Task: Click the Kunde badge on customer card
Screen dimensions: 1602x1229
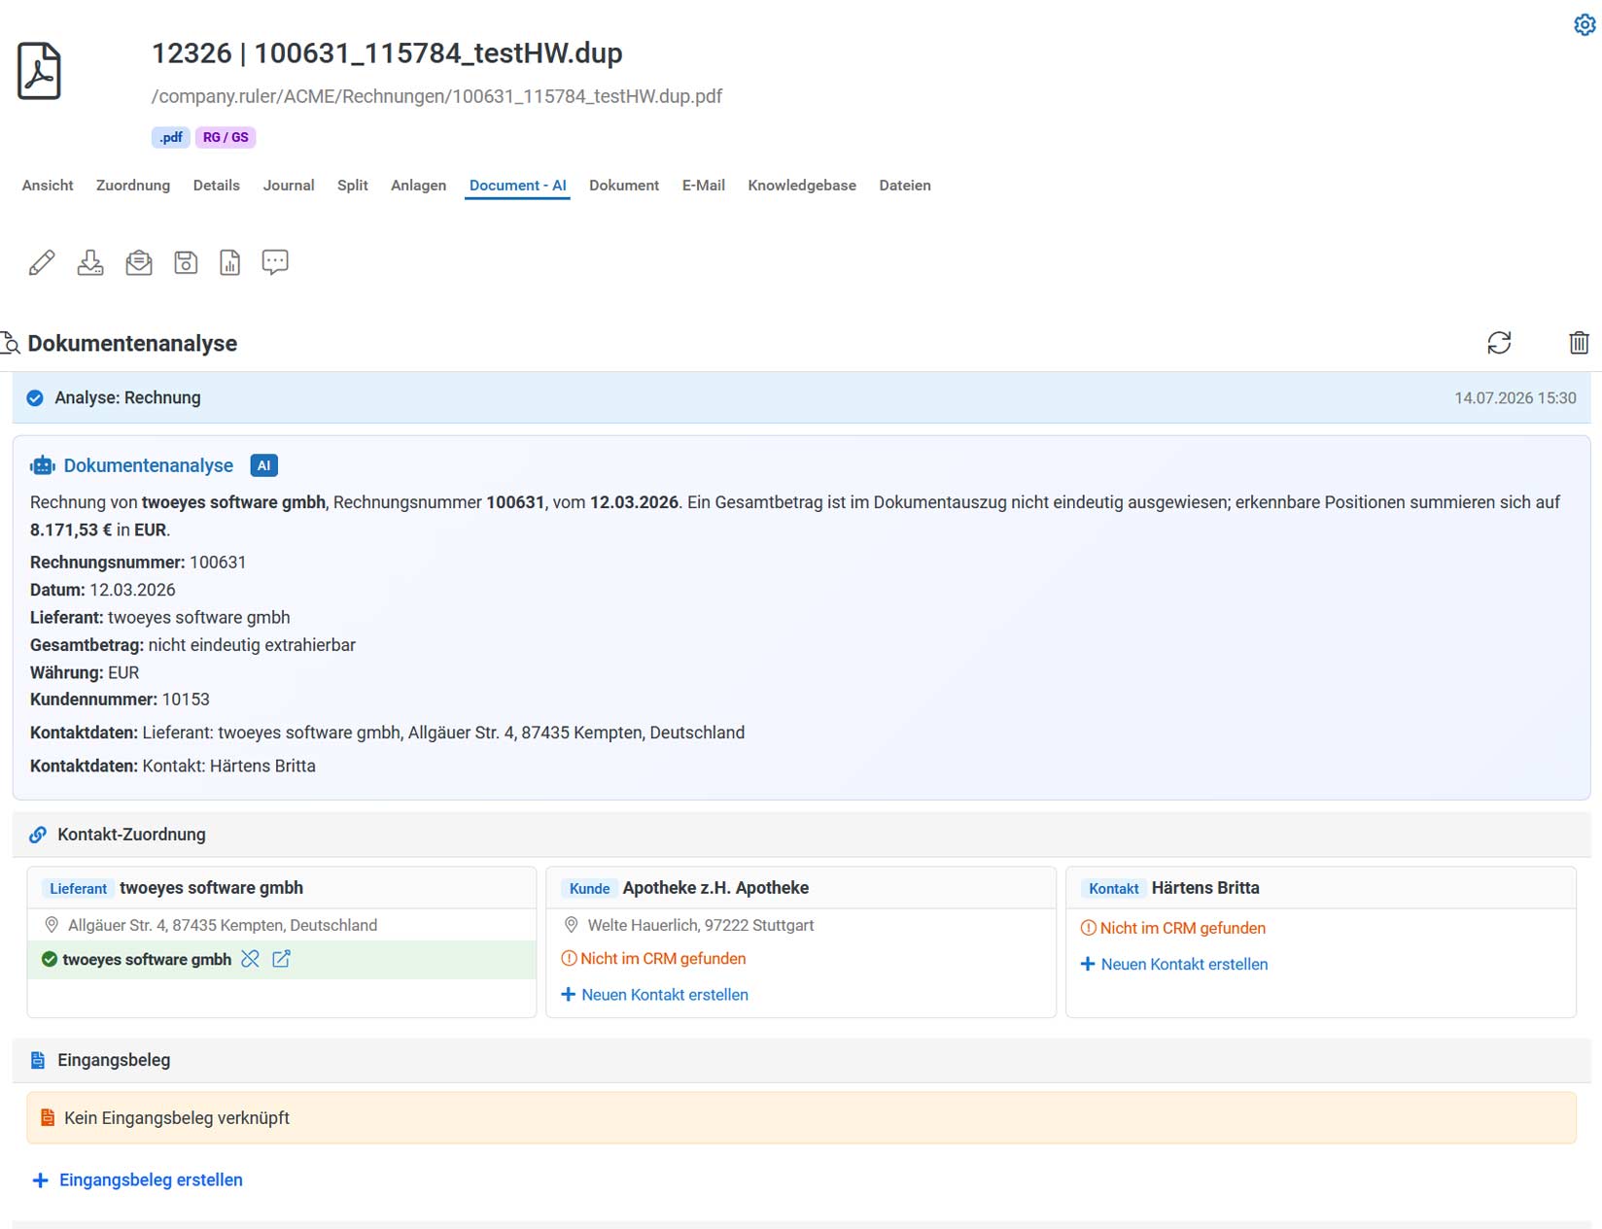Action: coord(590,888)
